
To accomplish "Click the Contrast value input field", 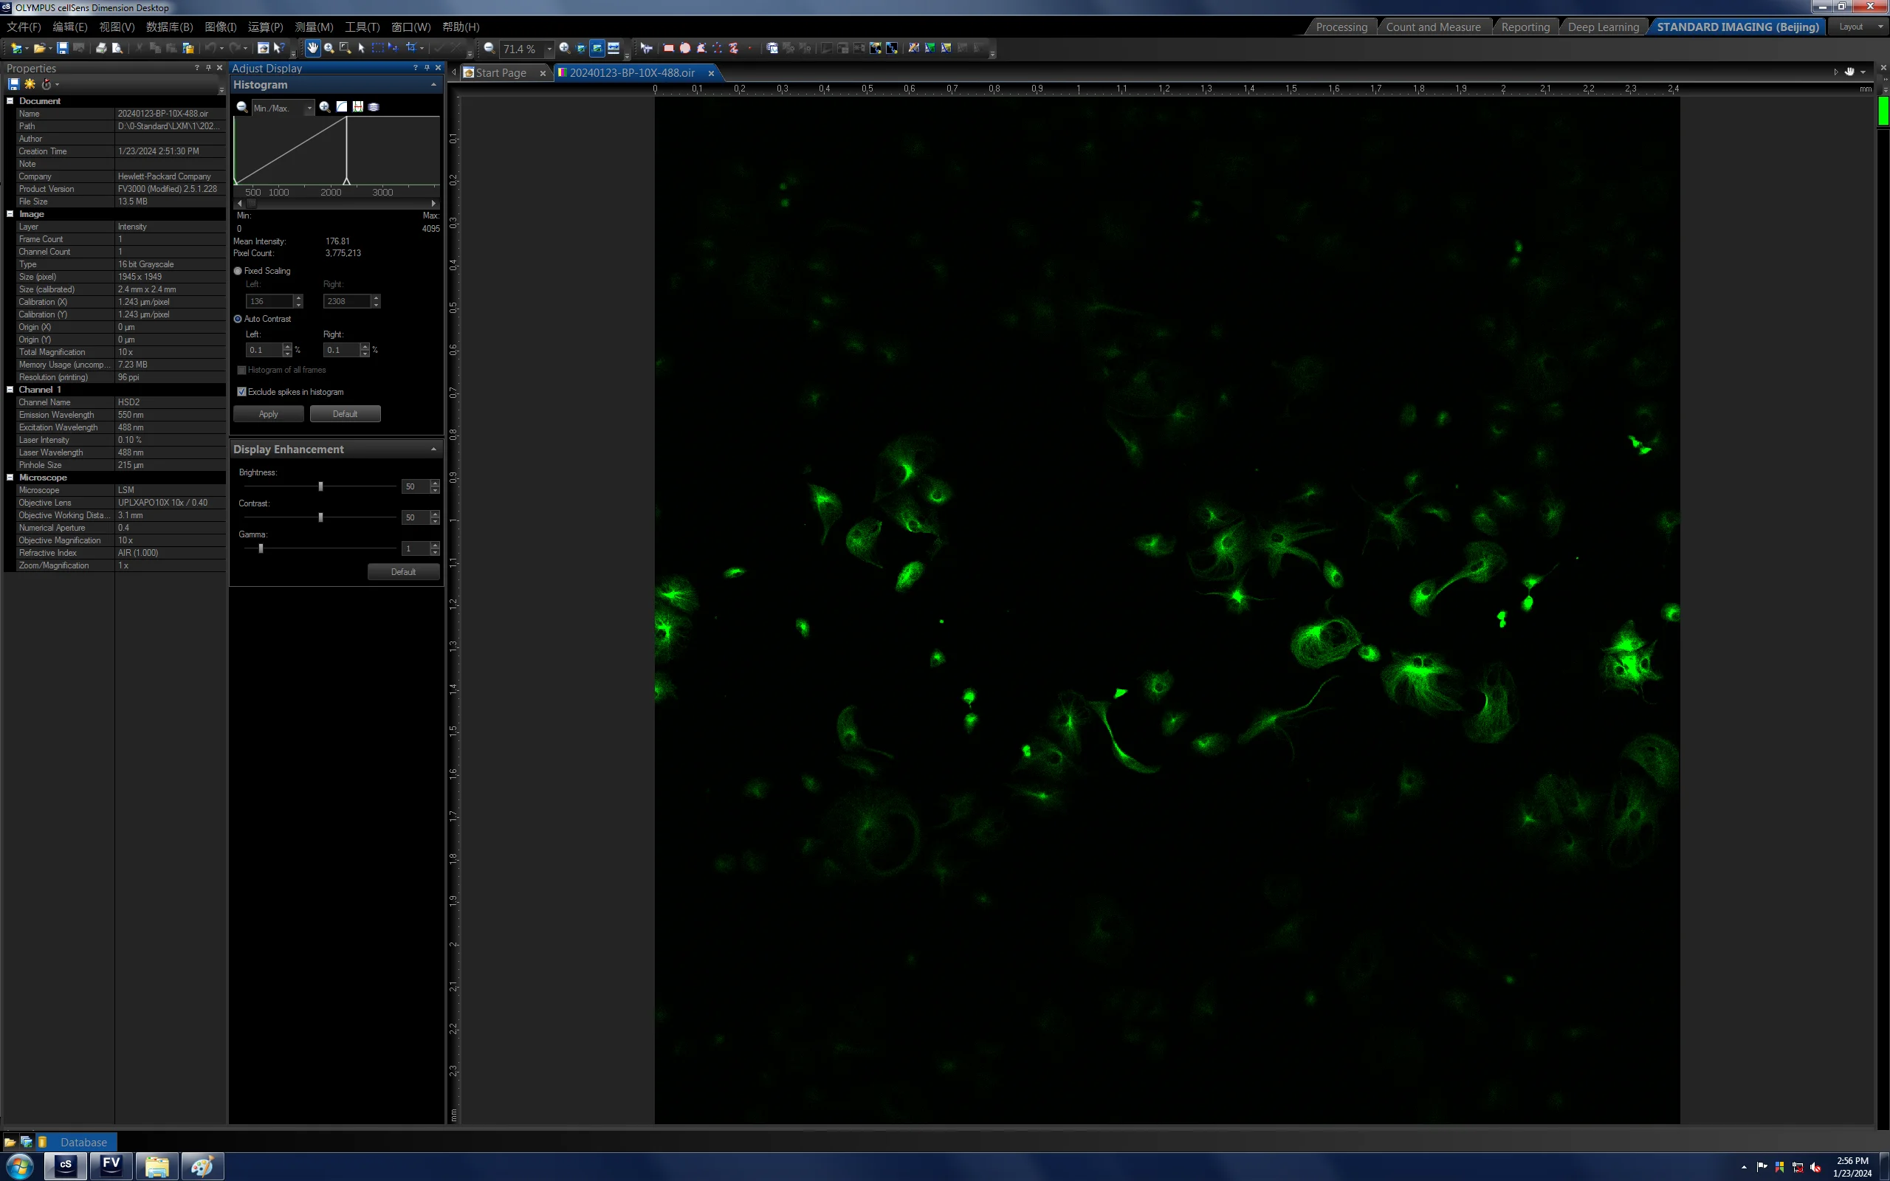I will [x=416, y=517].
